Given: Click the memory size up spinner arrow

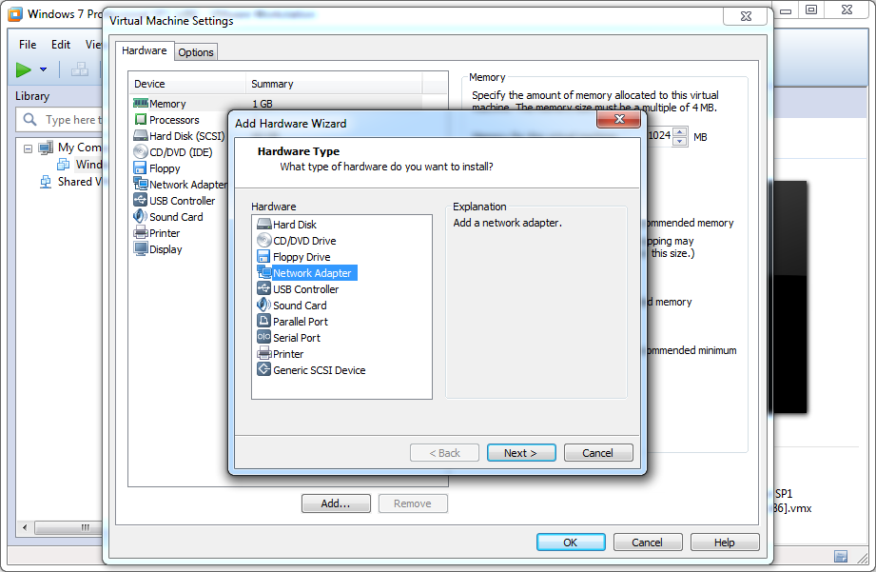Looking at the screenshot, I should pyautogui.click(x=679, y=132).
